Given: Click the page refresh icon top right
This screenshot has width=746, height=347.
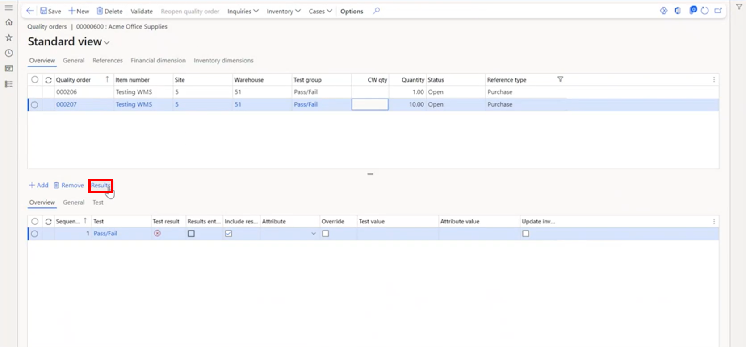Looking at the screenshot, I should [x=705, y=11].
